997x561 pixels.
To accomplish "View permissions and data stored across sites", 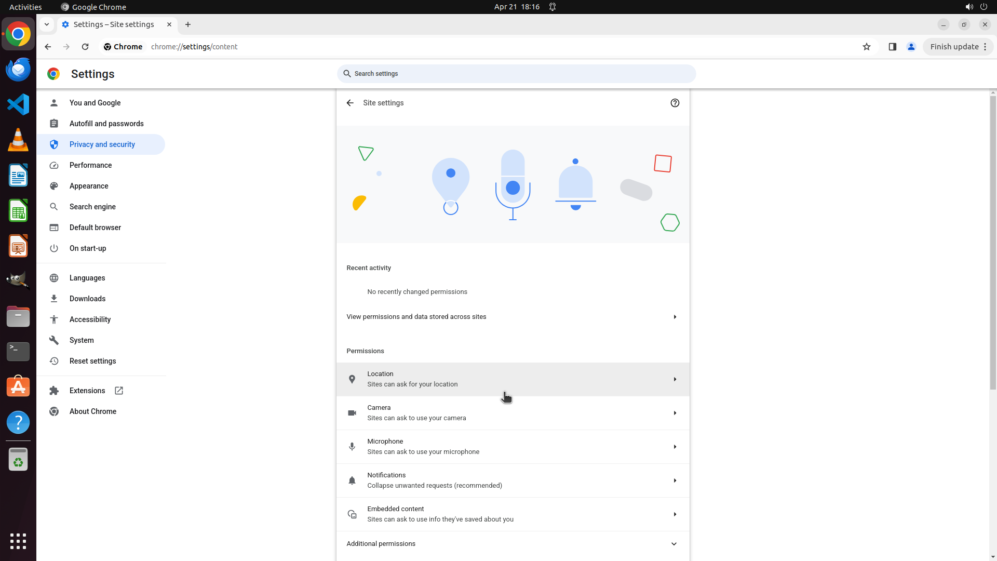I will 513,317.
